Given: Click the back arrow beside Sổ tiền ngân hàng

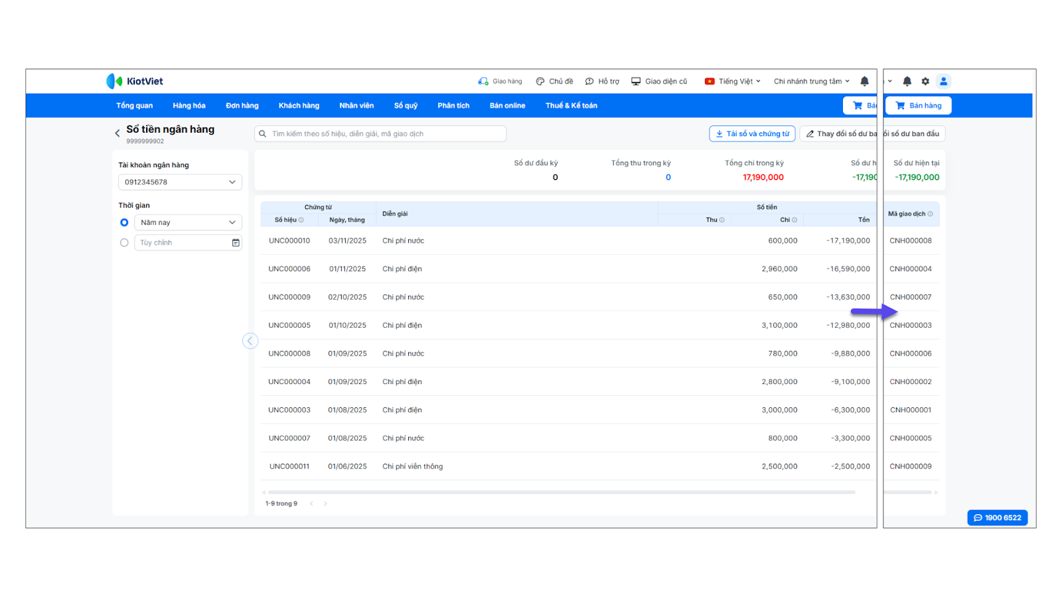Looking at the screenshot, I should pyautogui.click(x=117, y=133).
